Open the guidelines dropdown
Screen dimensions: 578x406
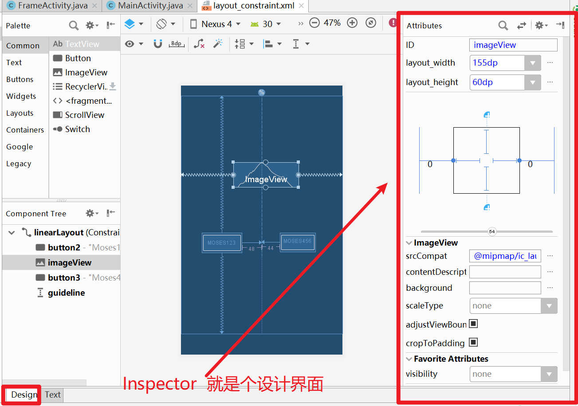pyautogui.click(x=301, y=44)
